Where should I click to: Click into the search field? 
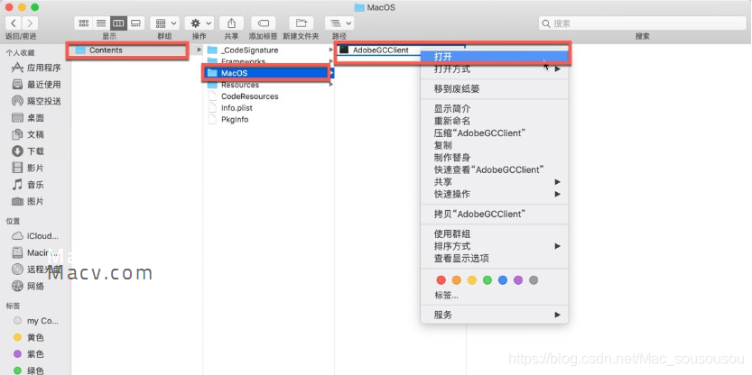coord(642,23)
